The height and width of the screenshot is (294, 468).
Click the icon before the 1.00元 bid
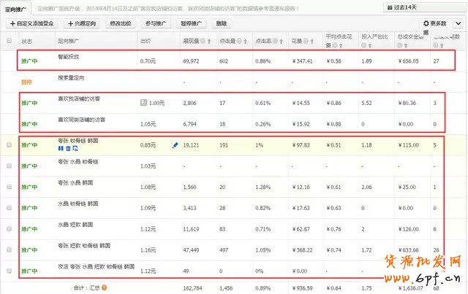143,104
